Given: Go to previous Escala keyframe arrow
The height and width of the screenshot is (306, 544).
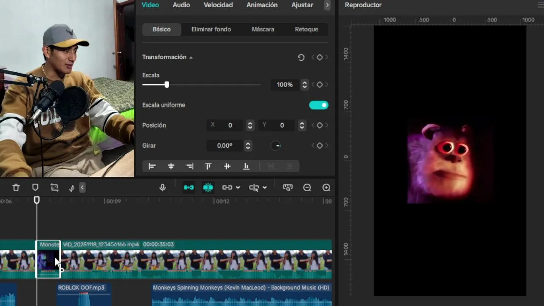Looking at the screenshot, I should pos(313,85).
